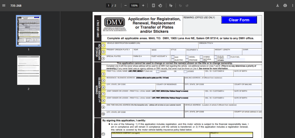Print the document
The width and height of the screenshot is (295, 138).
[x=285, y=5]
